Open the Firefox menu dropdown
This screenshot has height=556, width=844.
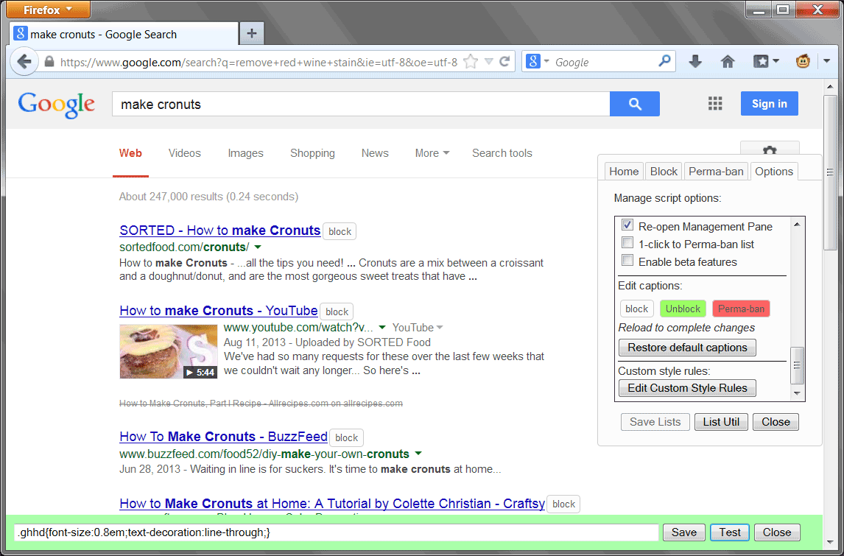pyautogui.click(x=48, y=10)
